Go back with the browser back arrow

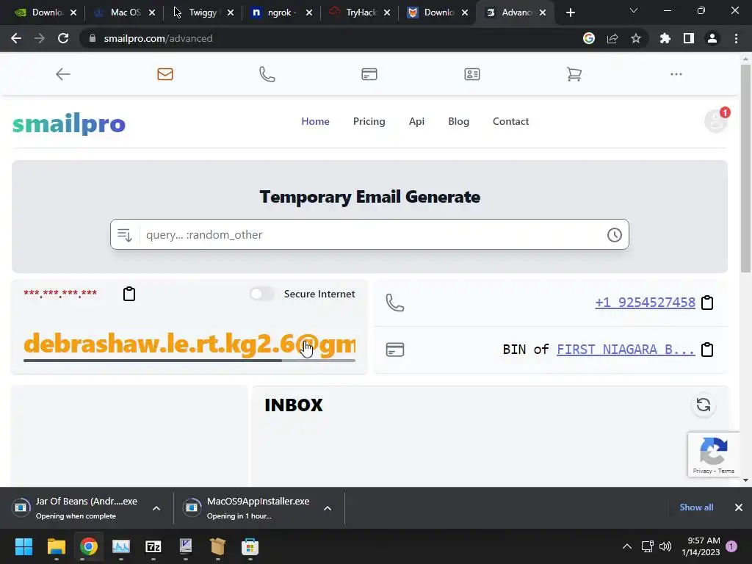(x=16, y=38)
